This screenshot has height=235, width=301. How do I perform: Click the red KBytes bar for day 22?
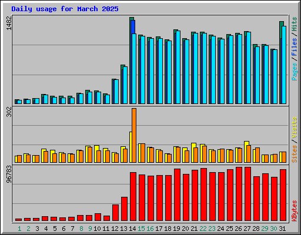(x=203, y=194)
